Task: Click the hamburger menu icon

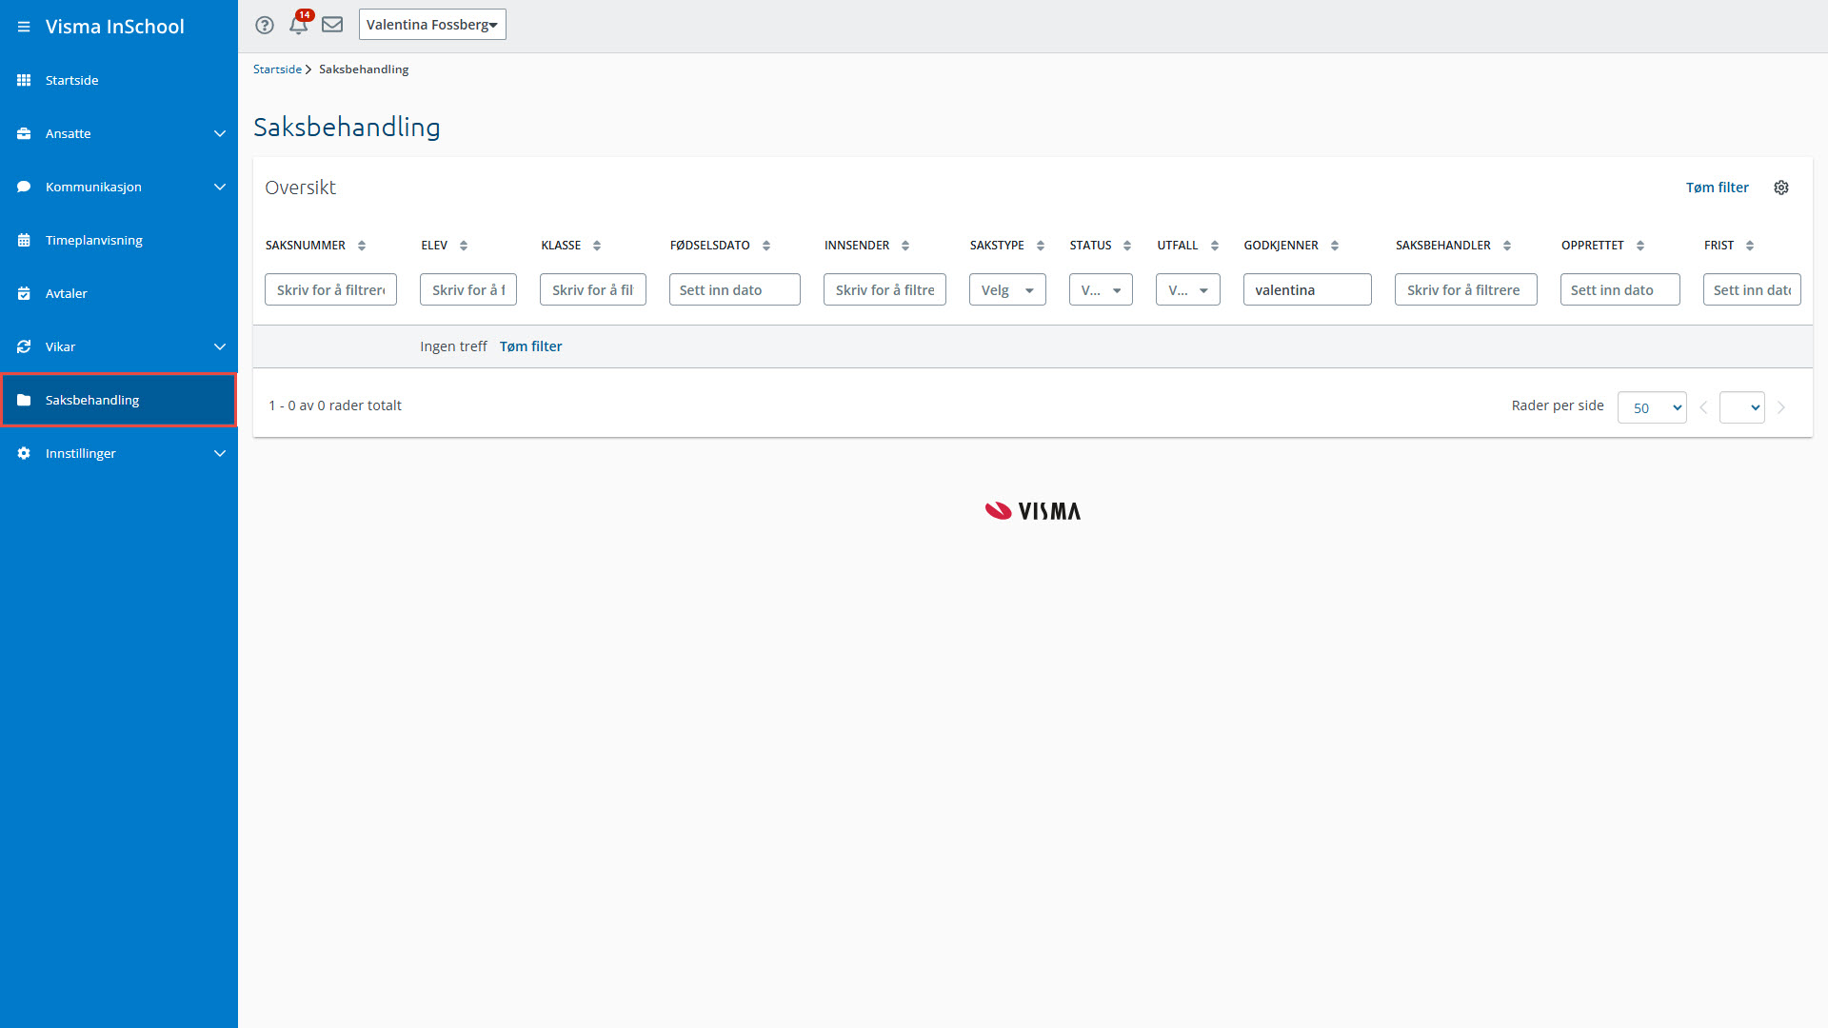Action: point(24,27)
